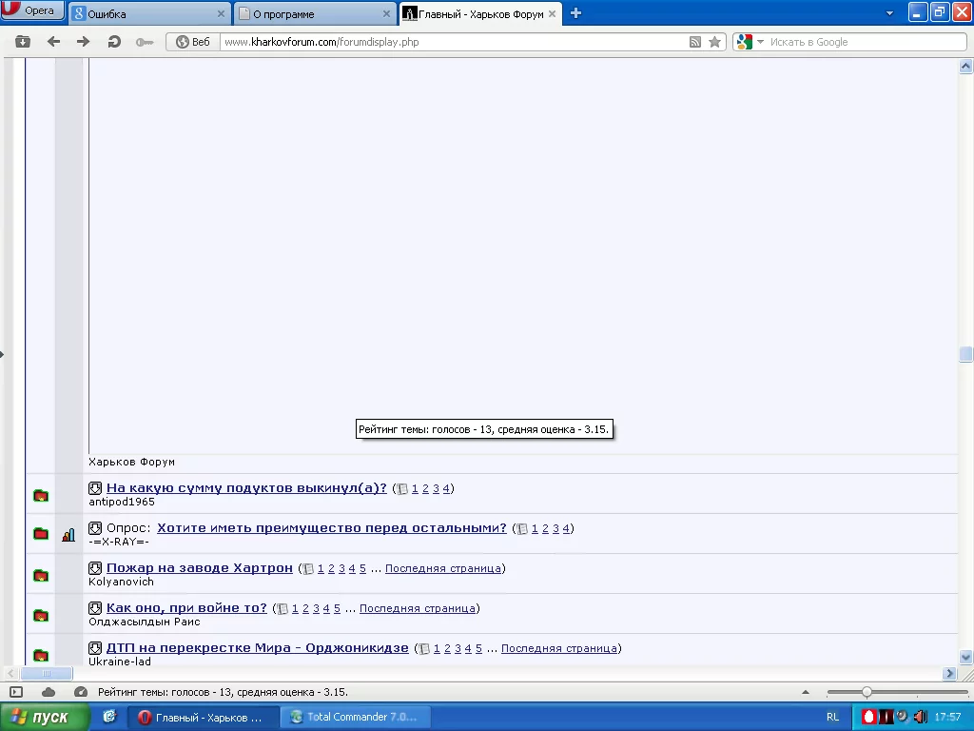Switch to the О программе tab

pyautogui.click(x=314, y=13)
